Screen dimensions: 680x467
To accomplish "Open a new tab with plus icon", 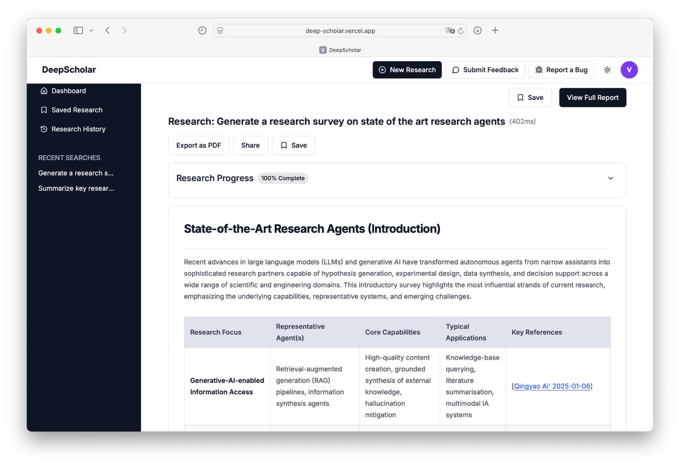I will click(x=495, y=30).
